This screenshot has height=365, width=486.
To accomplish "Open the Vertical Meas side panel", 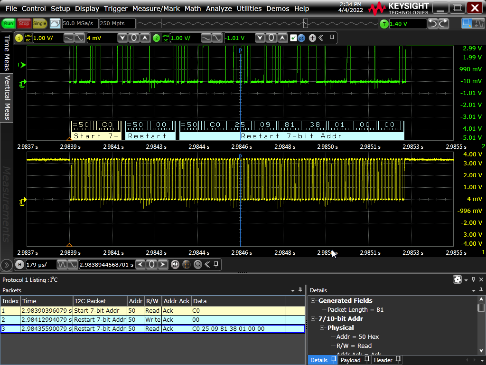I will pyautogui.click(x=7, y=98).
